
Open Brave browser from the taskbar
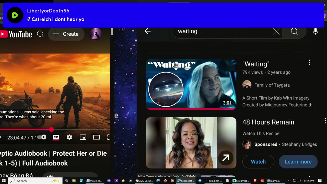point(255,181)
